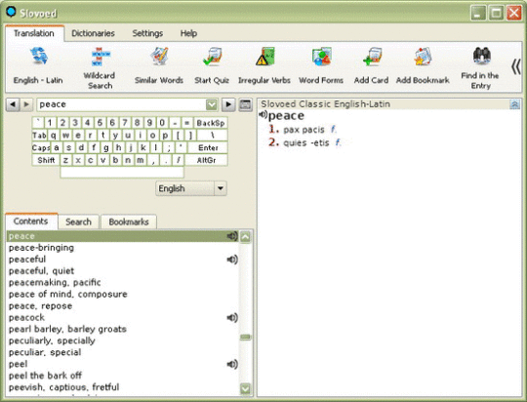527x402 pixels.
Task: Toggle Caps key on virtual keyboard
Action: tap(41, 147)
